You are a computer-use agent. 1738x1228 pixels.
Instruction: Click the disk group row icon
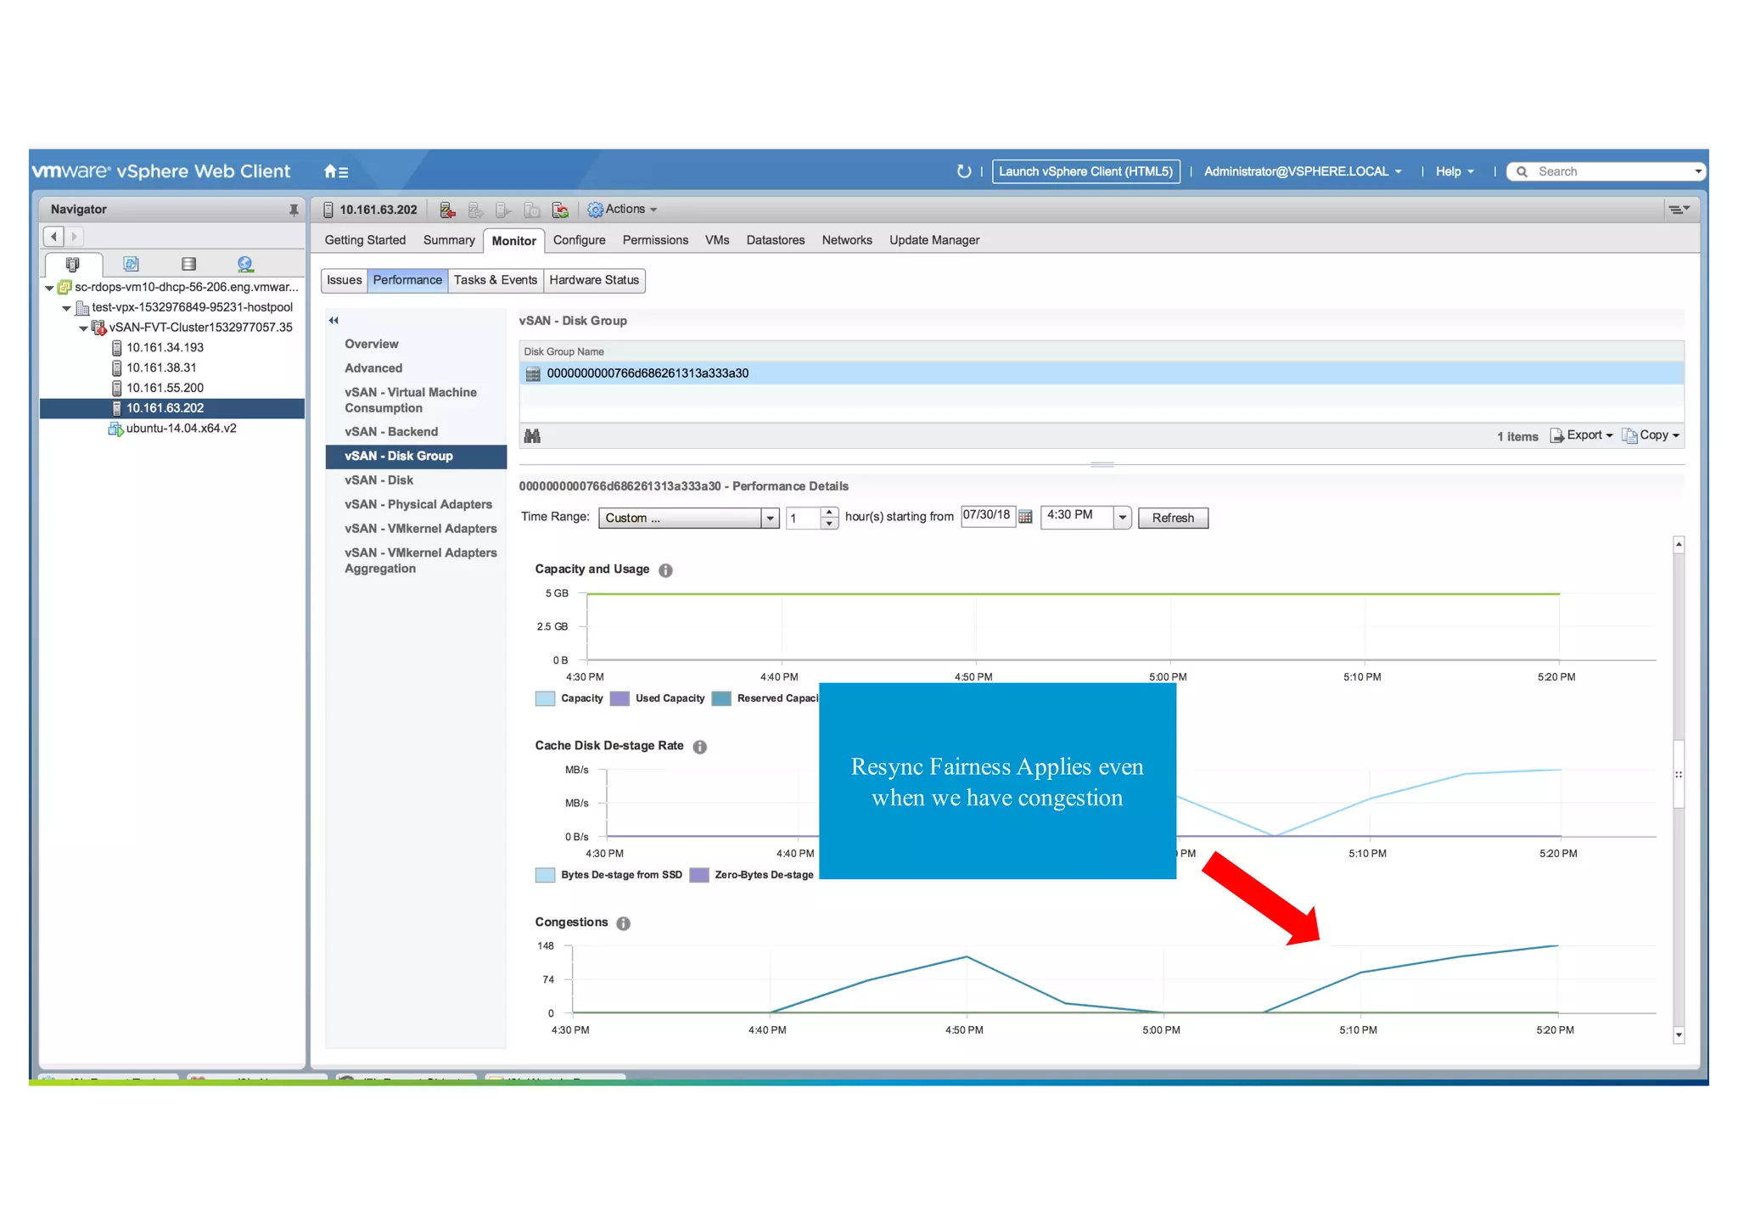pos(533,374)
